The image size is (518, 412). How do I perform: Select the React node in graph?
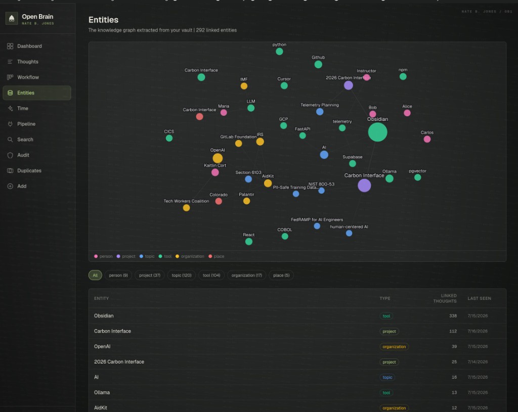pos(249,242)
